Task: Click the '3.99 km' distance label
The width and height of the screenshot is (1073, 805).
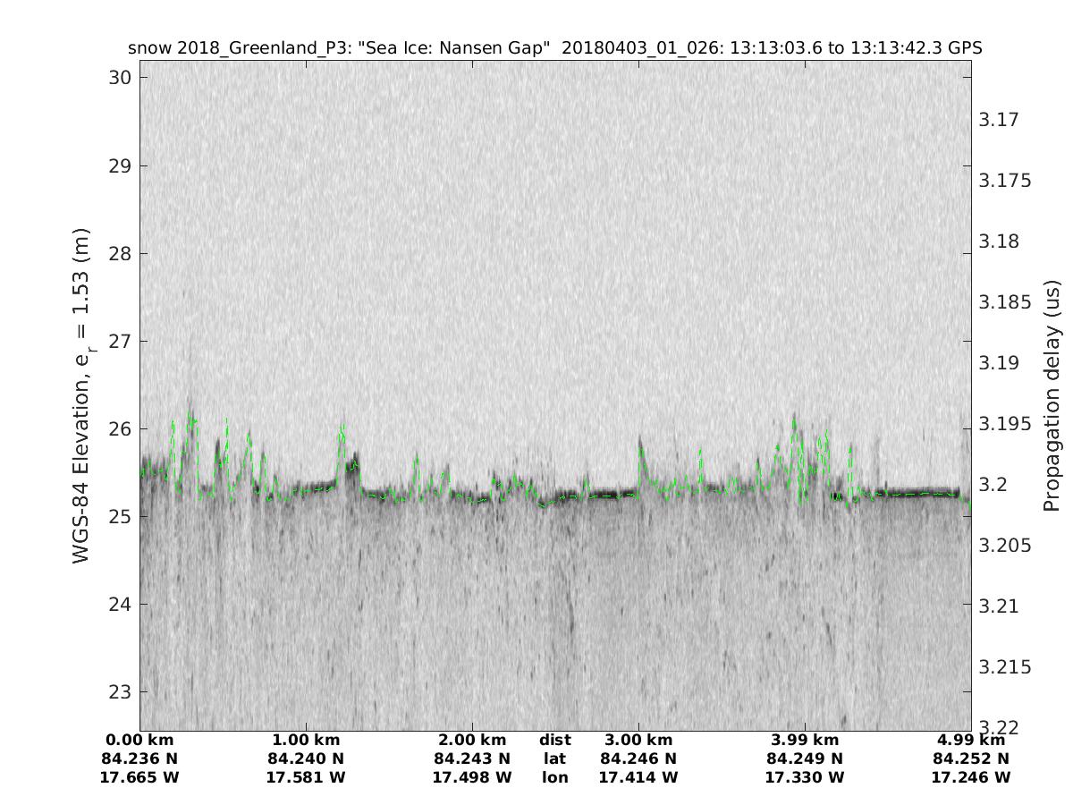Action: [x=805, y=741]
